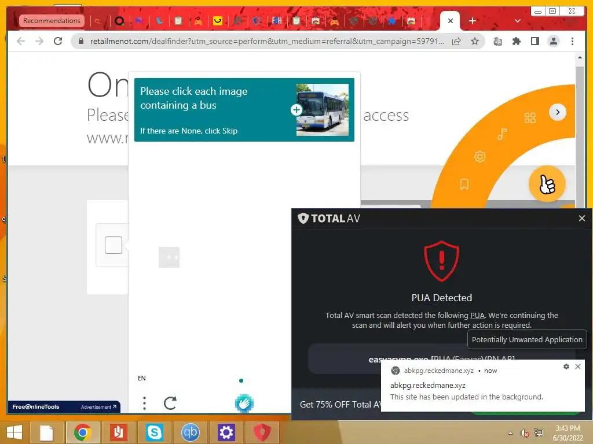Image resolution: width=593 pixels, height=444 pixels.
Task: Click the URL address bar
Action: [x=266, y=41]
